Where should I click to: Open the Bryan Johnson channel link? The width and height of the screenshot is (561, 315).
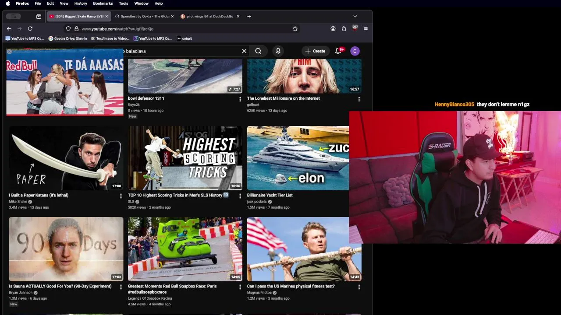21,293
